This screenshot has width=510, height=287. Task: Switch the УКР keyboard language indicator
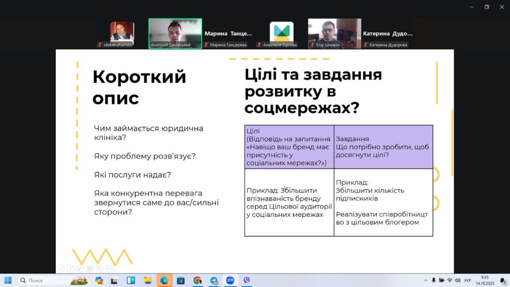(467, 280)
